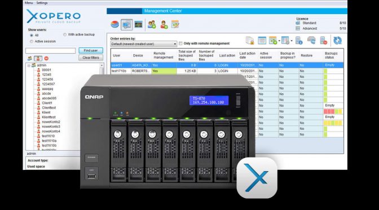Viewport: 379px width, 210px height.
Task: Click the user tree scrollbar up arrow
Action: (x=102, y=65)
